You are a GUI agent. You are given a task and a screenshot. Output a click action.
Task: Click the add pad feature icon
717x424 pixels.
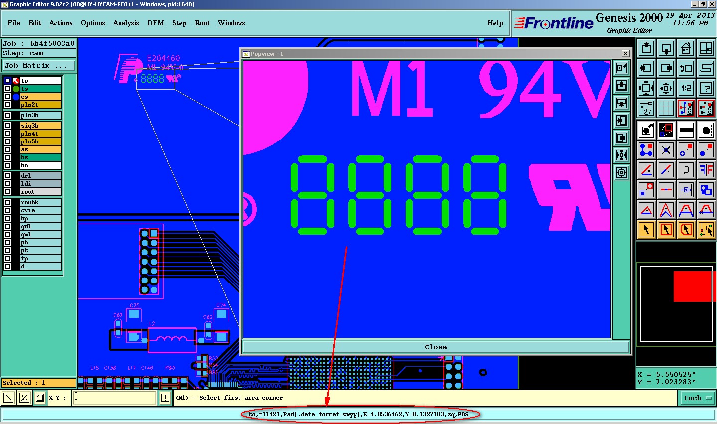[646, 131]
